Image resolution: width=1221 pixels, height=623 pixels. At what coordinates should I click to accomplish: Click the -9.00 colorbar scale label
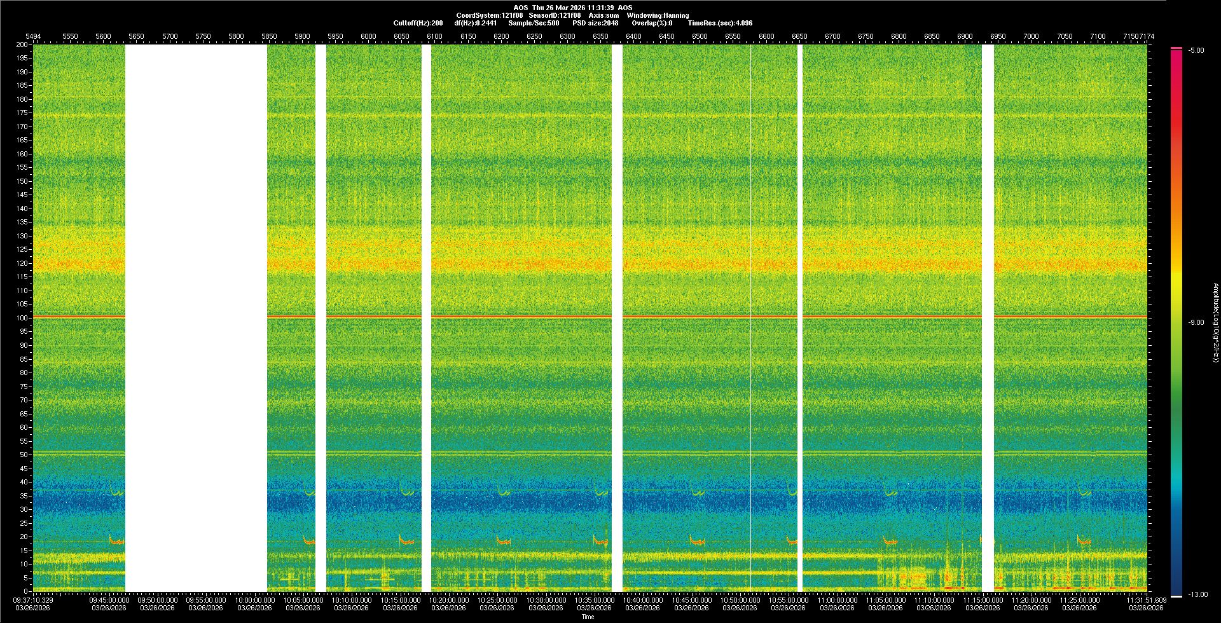click(1196, 323)
